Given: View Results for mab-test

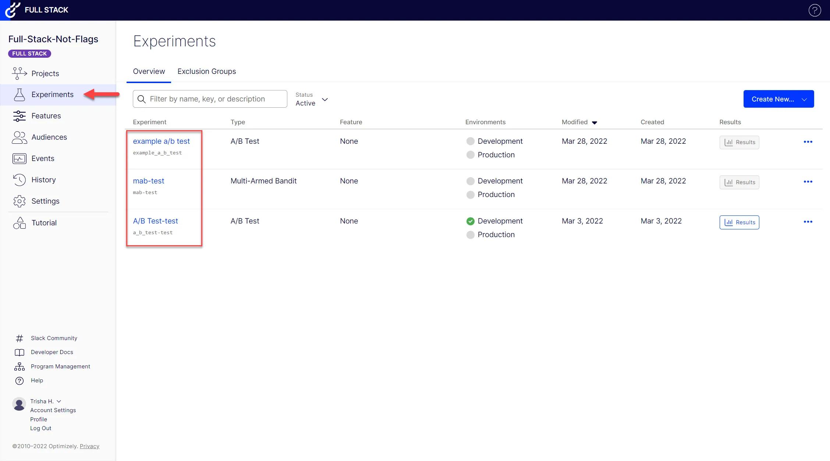Looking at the screenshot, I should (x=739, y=182).
